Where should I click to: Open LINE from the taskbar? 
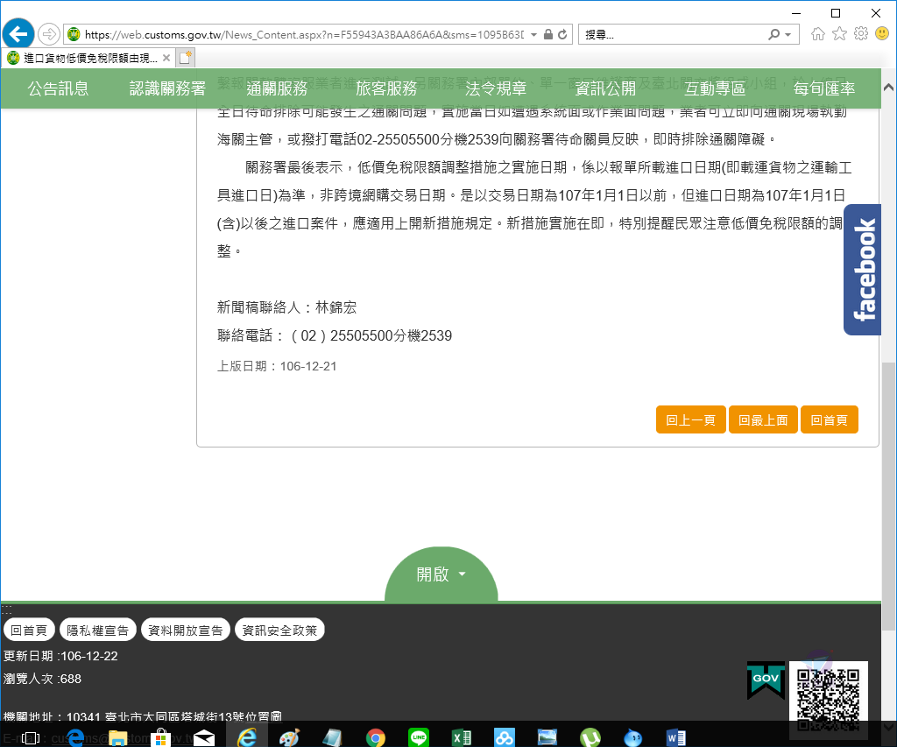[419, 736]
